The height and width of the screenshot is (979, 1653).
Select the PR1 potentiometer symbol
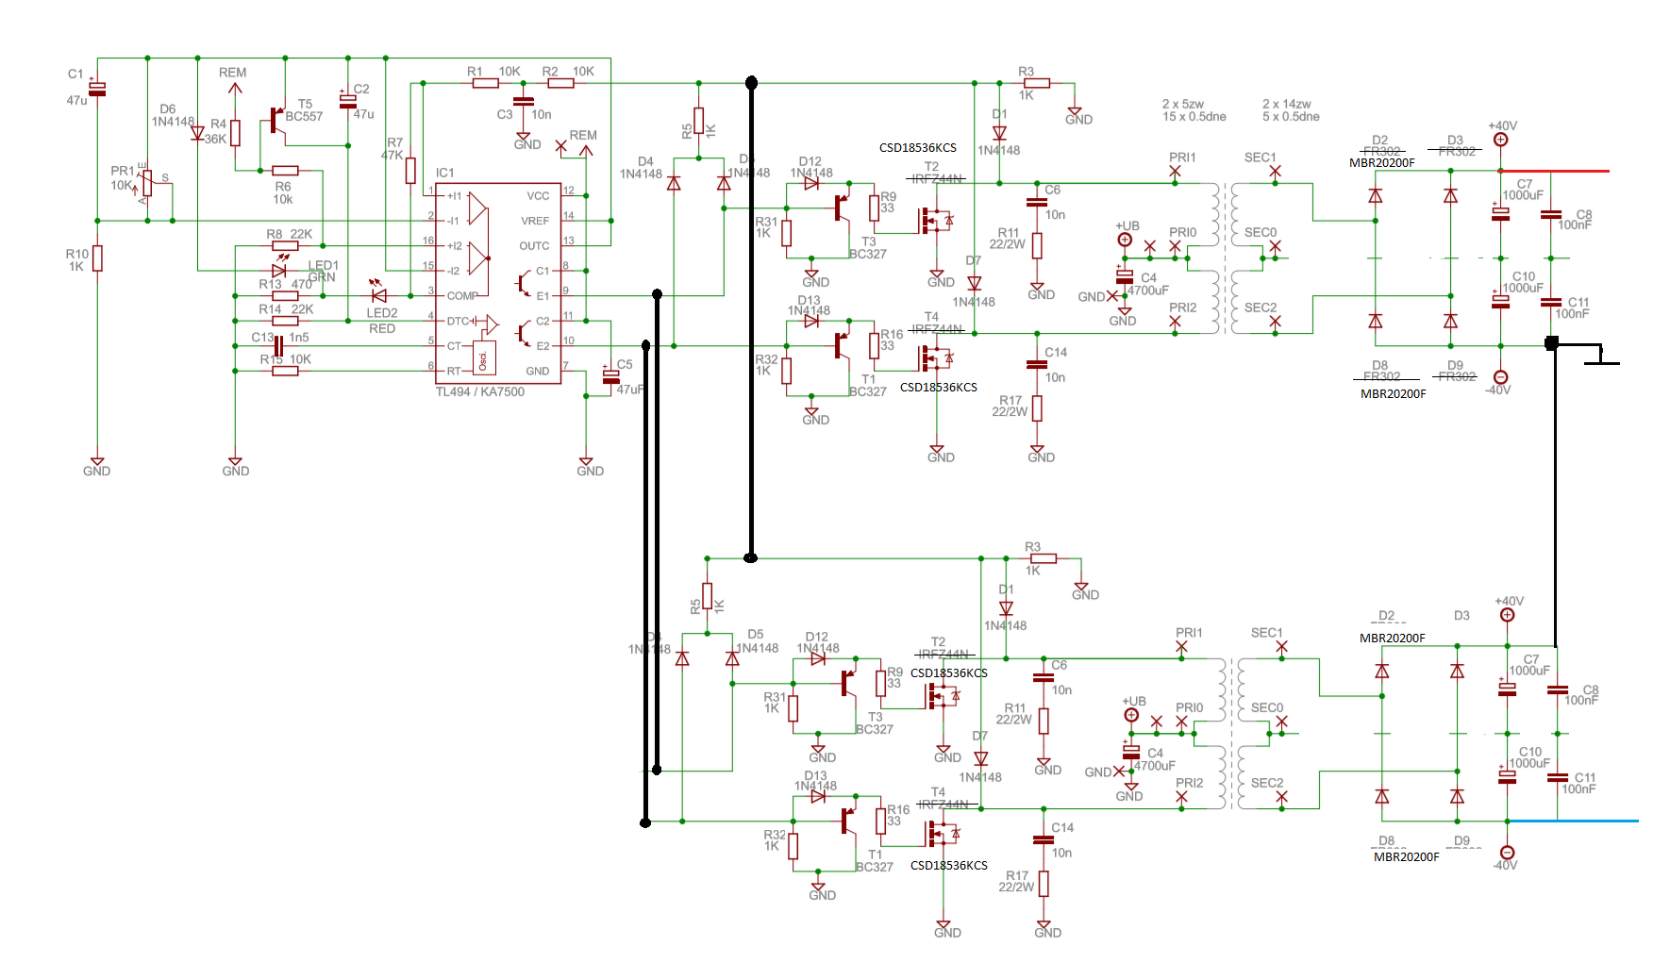[x=148, y=183]
